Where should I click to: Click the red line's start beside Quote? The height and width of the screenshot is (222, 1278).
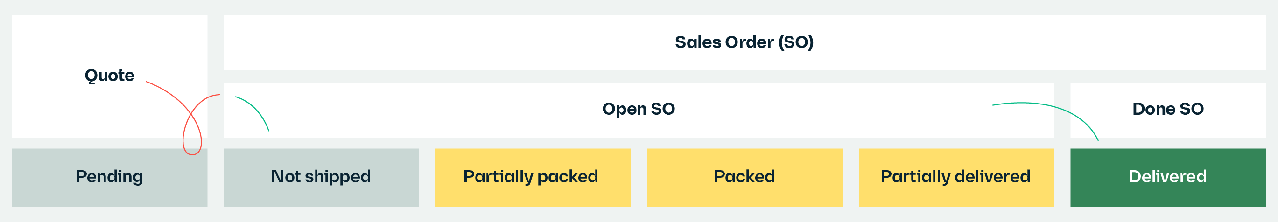[x=147, y=82]
